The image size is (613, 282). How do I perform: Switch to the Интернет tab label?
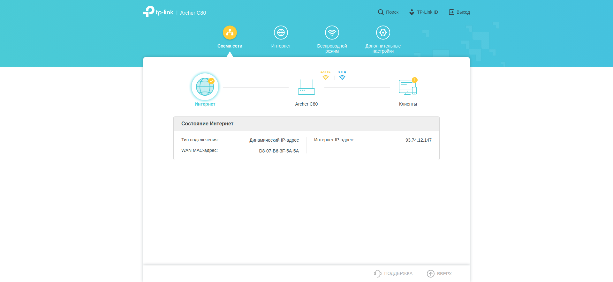[x=281, y=46]
